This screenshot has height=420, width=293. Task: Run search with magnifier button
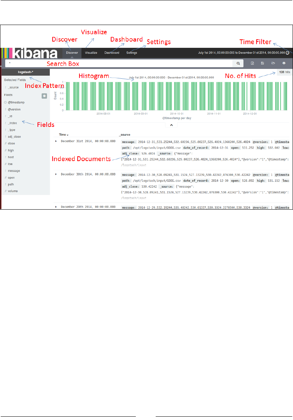point(238,64)
